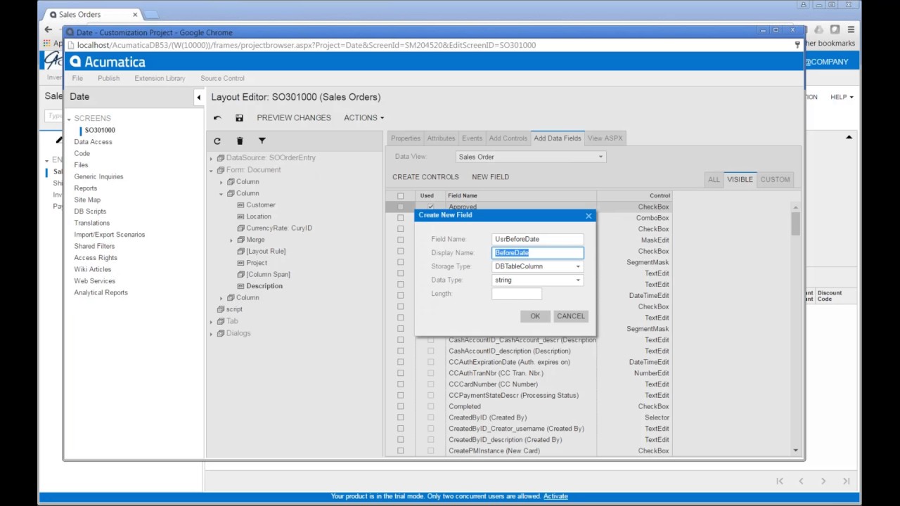The image size is (900, 506).
Task: Click the key icon in the popup address bar
Action: tap(797, 45)
